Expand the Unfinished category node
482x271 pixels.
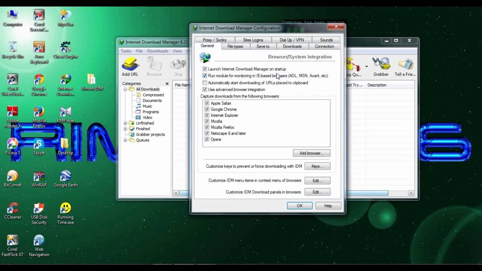(125, 123)
